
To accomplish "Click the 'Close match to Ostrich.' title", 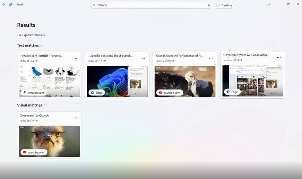I will pos(34,116).
